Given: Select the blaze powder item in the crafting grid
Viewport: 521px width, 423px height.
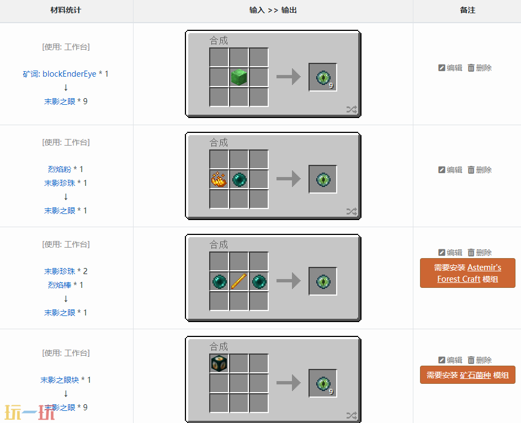Looking at the screenshot, I should point(219,179).
